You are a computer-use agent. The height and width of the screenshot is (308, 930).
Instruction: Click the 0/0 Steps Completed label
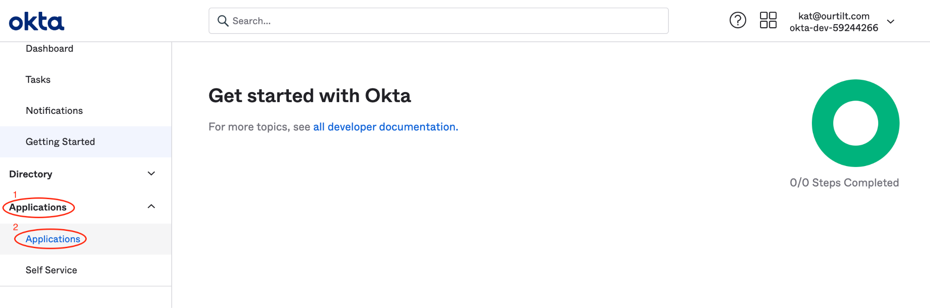(844, 183)
